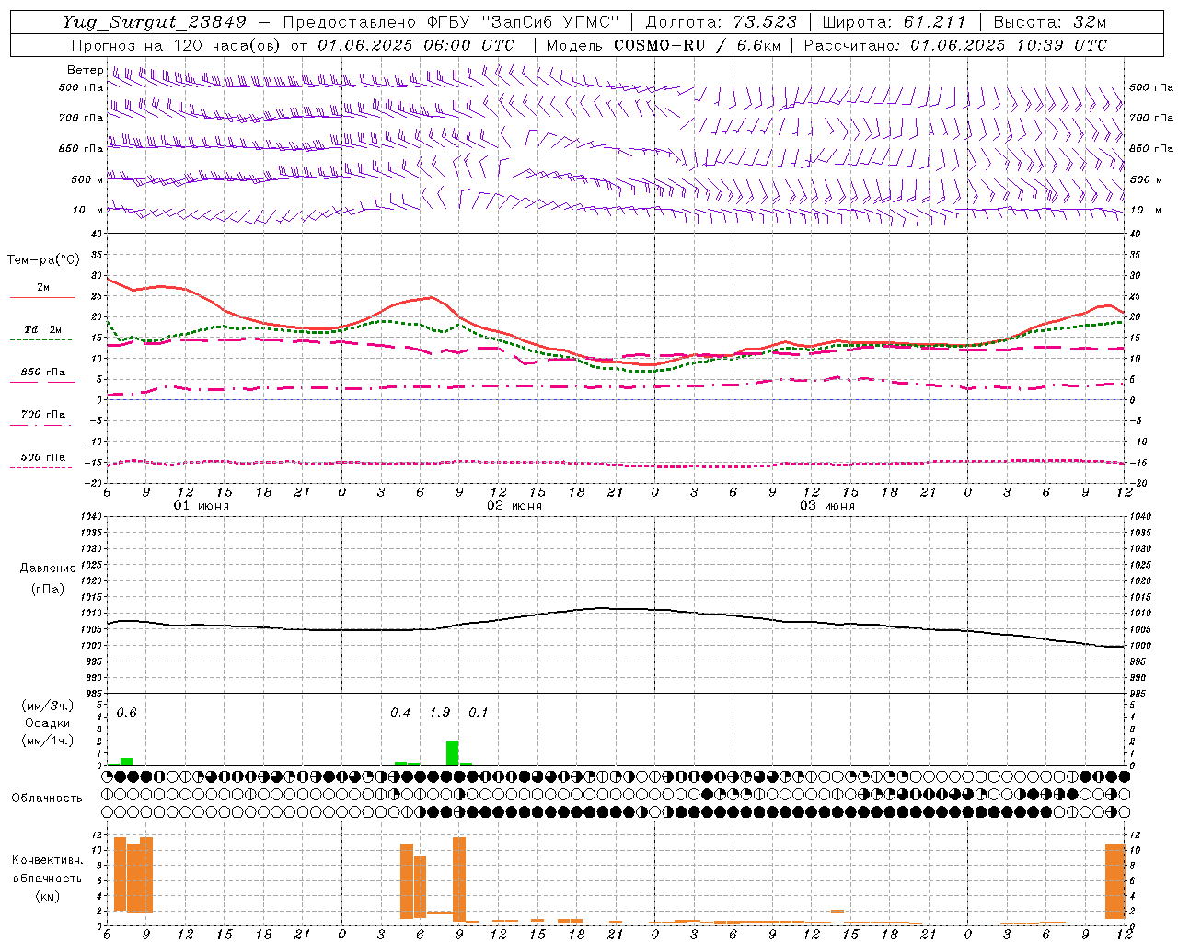Click the Ветер wind panel label
1178x942 pixels.
pyautogui.click(x=85, y=70)
